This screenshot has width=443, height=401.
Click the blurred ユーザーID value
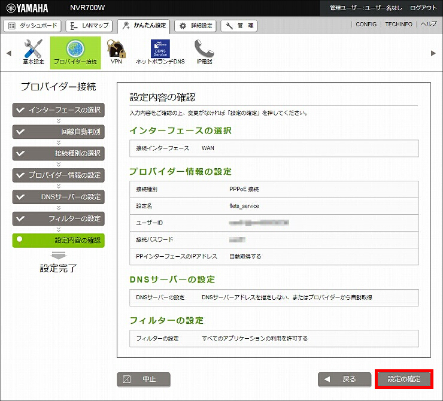(259, 223)
